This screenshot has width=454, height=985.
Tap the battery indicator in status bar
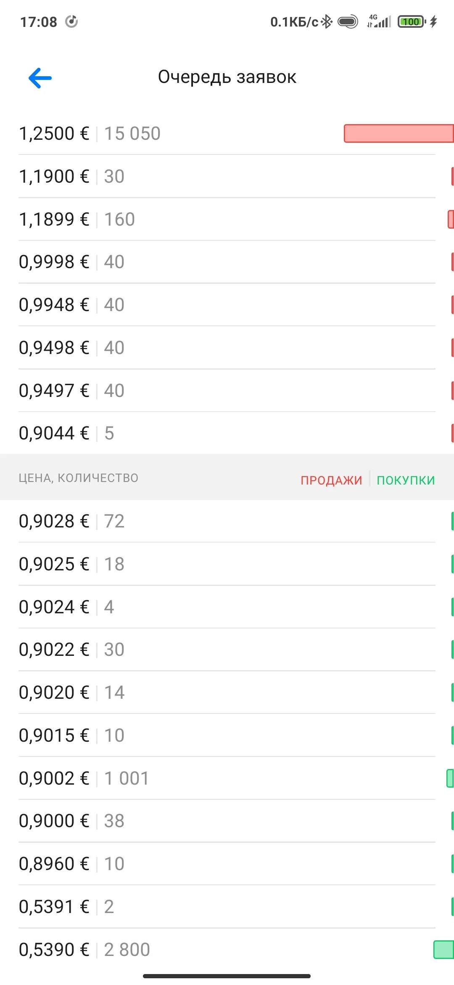tap(412, 21)
